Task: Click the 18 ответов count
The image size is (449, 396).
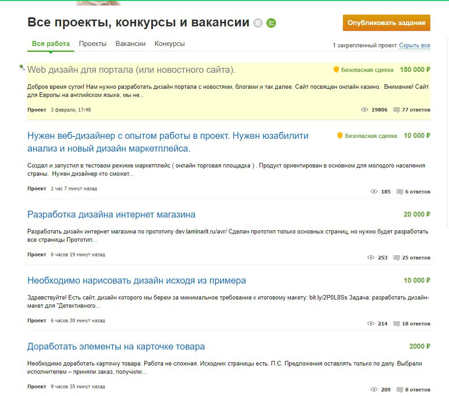Action: coord(416,323)
